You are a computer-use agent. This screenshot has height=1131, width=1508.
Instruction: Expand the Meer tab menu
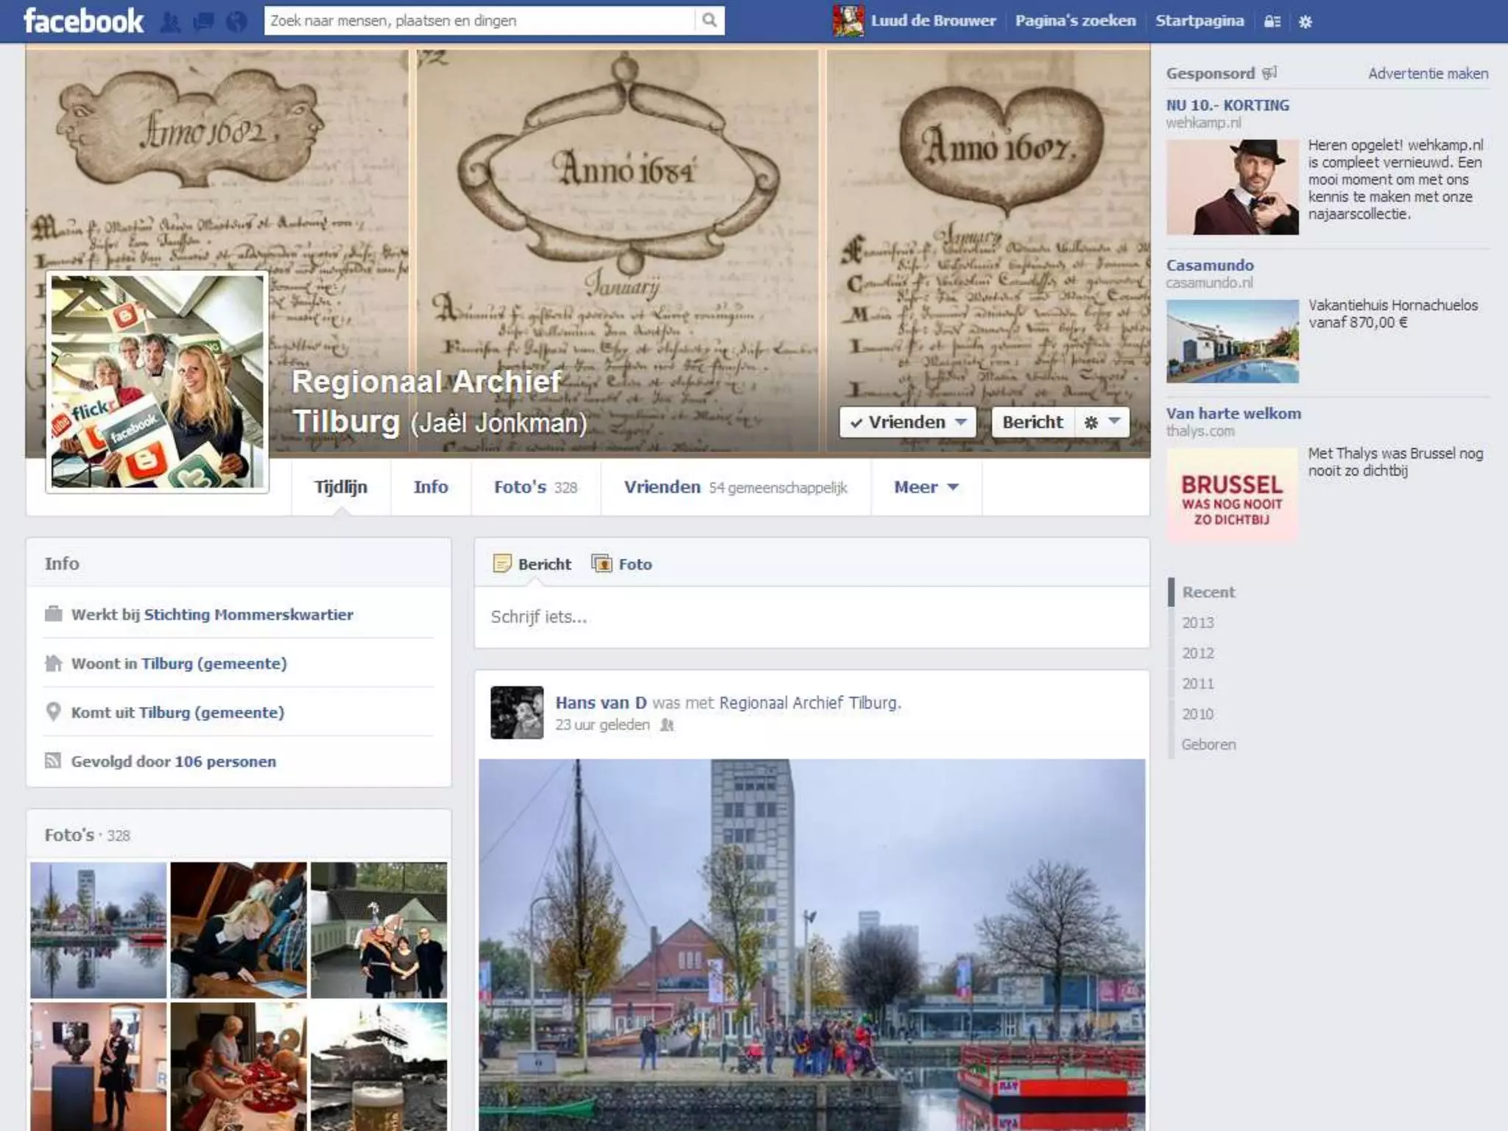[x=926, y=487]
